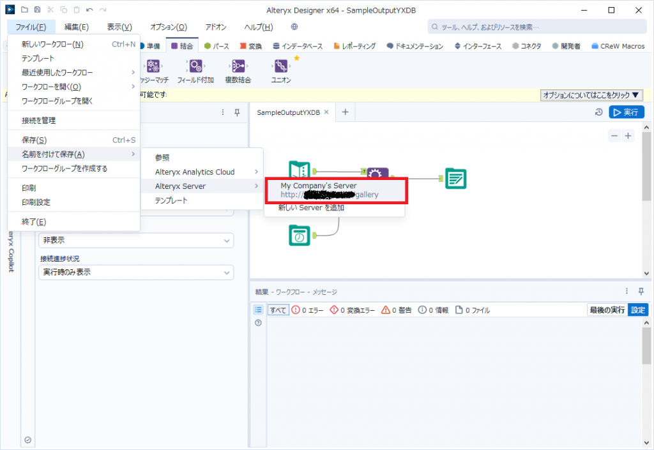Click the open folder icon in title bar

(x=24, y=10)
